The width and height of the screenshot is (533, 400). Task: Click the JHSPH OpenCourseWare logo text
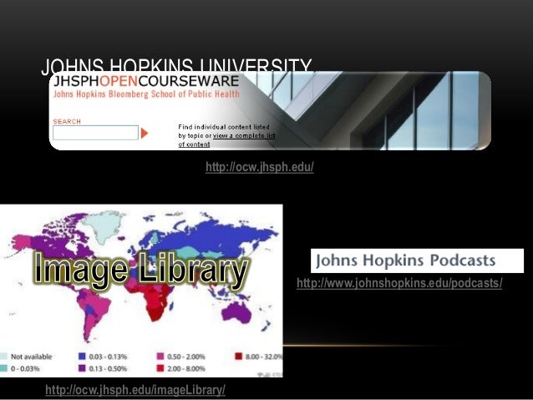[x=146, y=81]
